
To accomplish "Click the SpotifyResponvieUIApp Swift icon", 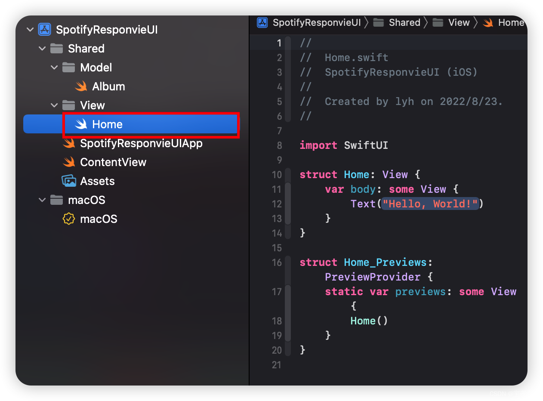I will 69,143.
